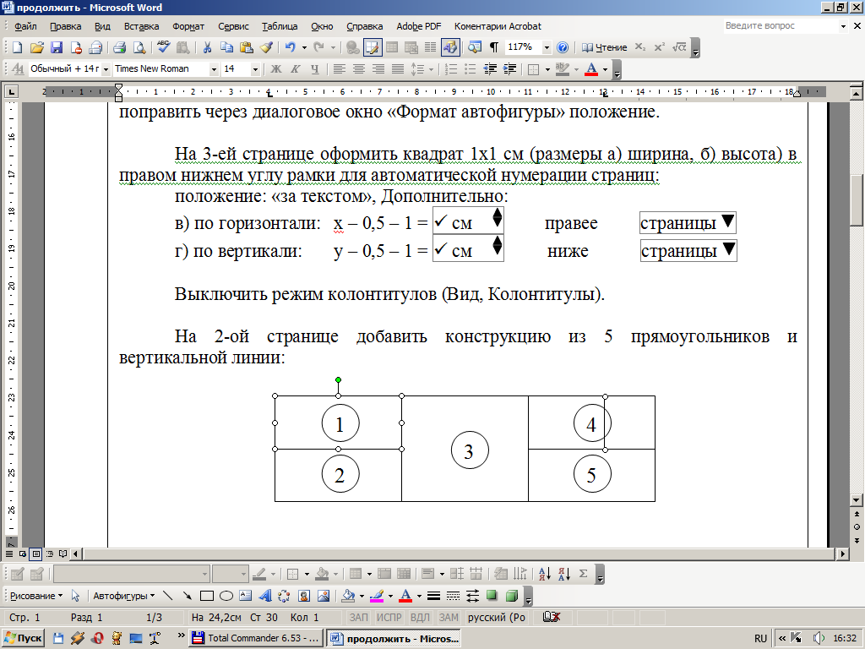Select the Line drawing tool
Screen dimensions: 865x649
pyautogui.click(x=168, y=596)
